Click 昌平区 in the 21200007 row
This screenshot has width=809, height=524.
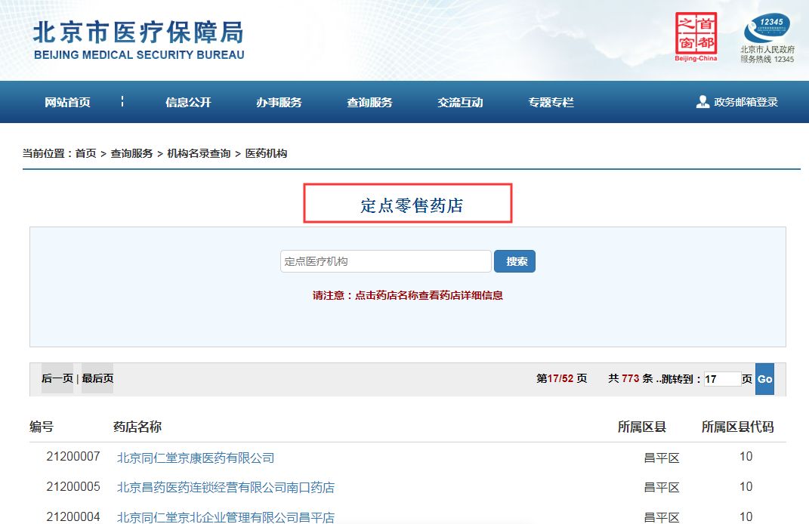tap(662, 458)
